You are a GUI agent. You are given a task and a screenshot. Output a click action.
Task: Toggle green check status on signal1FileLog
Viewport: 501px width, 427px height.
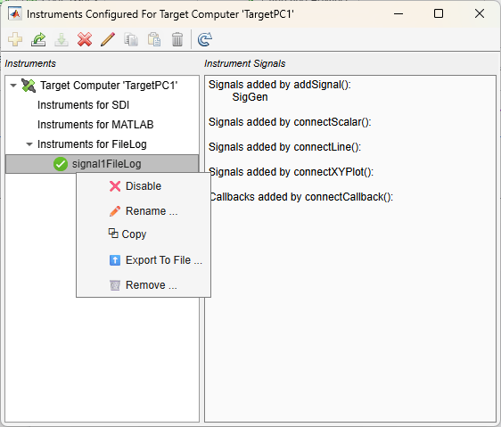(61, 164)
